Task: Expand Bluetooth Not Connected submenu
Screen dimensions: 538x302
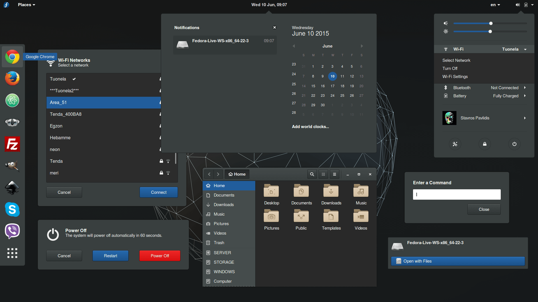Action: [525, 88]
